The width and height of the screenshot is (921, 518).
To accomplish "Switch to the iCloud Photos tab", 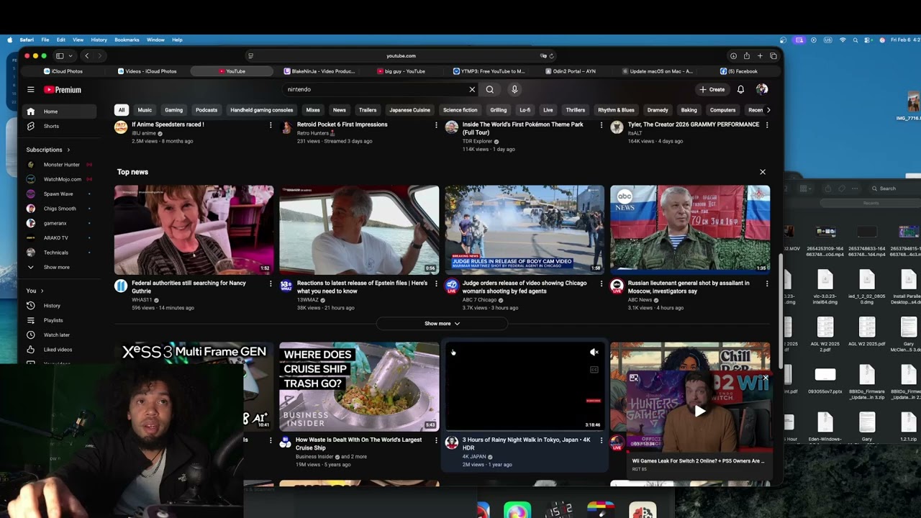I will 63,71.
